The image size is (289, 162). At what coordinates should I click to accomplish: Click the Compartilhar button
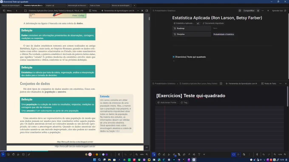(x=249, y=11)
